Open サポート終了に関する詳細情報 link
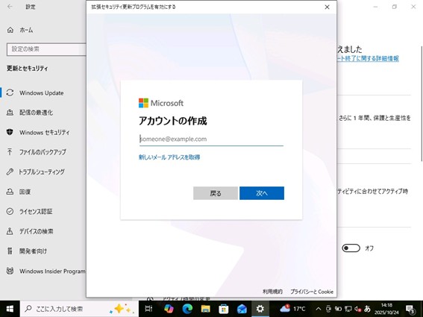This screenshot has width=423, height=317. point(369,58)
